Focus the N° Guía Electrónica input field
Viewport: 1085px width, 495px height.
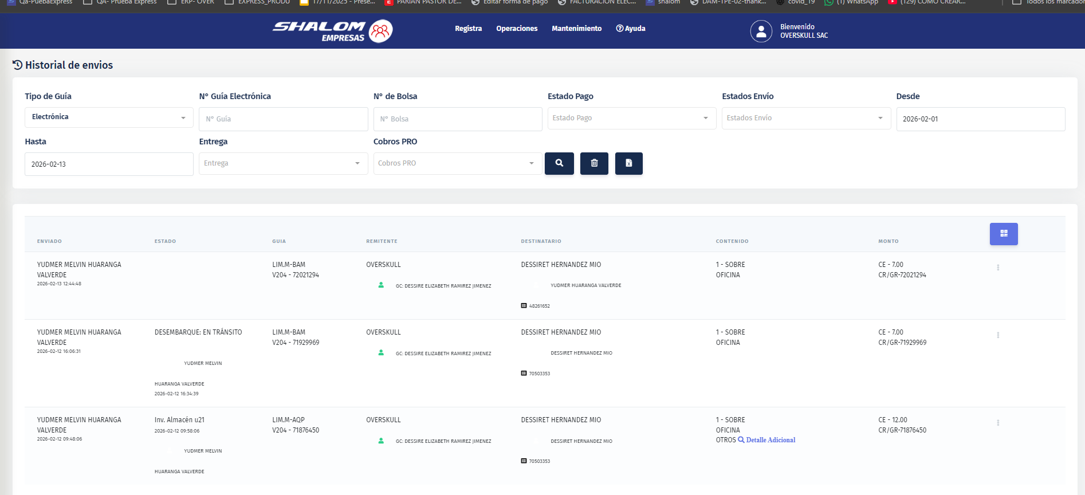pos(283,119)
